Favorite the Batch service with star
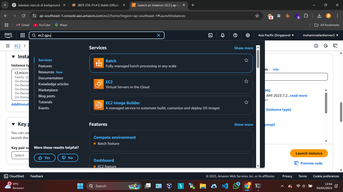This screenshot has width=343, height=192. 246,60
